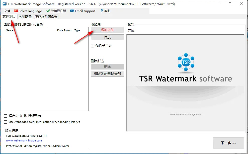Sort list by Date Taken column header

tap(64, 30)
